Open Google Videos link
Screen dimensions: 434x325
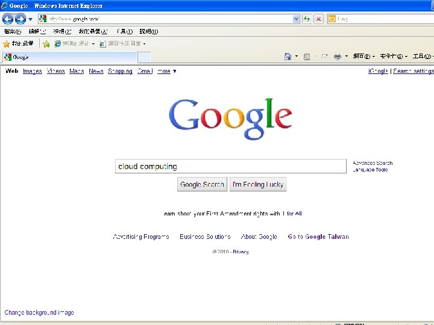click(x=55, y=71)
